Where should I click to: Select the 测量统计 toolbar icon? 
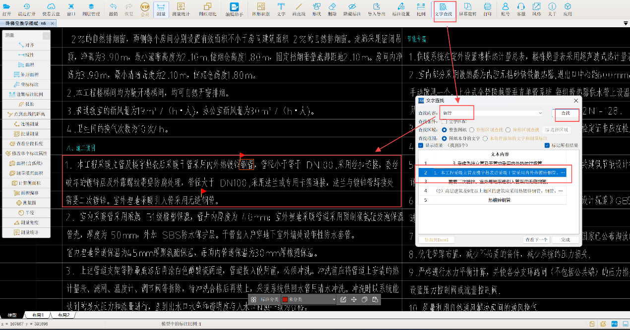pyautogui.click(x=181, y=9)
